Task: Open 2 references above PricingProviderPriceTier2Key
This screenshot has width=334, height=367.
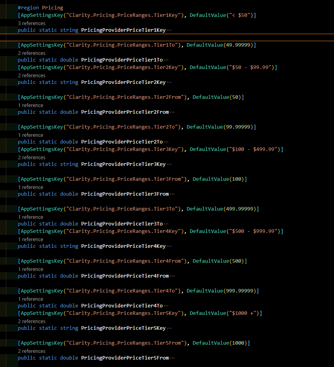Action: (x=32, y=76)
